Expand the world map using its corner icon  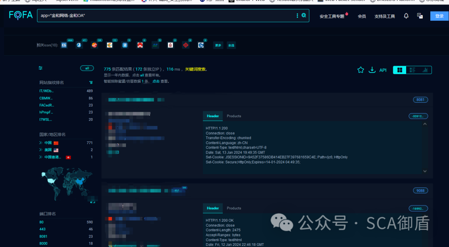(x=92, y=202)
